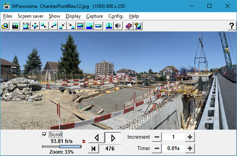
Task: Click the open file folder icon
Action: click(5, 26)
